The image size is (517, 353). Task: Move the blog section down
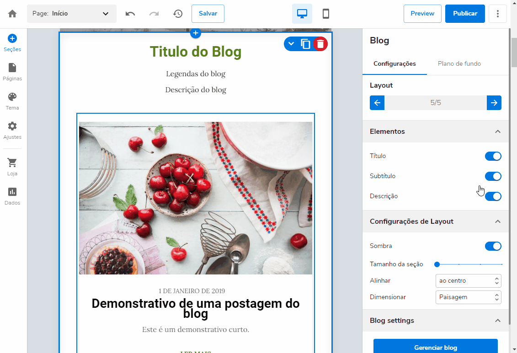pyautogui.click(x=291, y=44)
